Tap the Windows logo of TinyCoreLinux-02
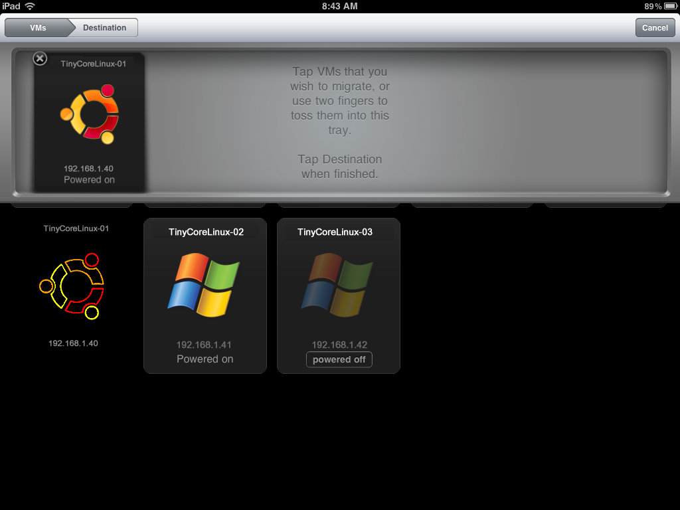Screen dimensions: 680x510 point(204,285)
